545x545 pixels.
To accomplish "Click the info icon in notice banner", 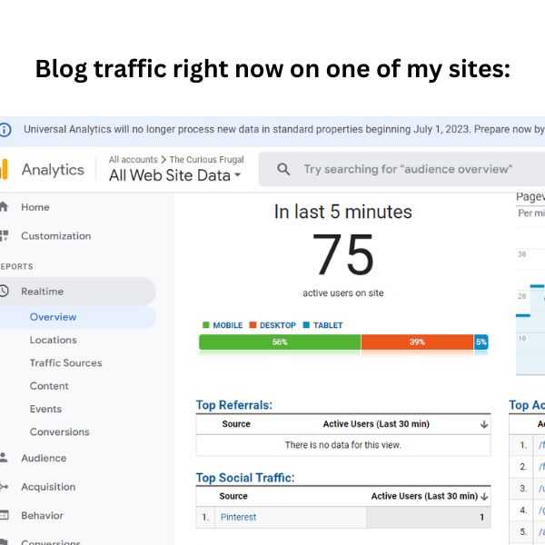I will tap(5, 130).
